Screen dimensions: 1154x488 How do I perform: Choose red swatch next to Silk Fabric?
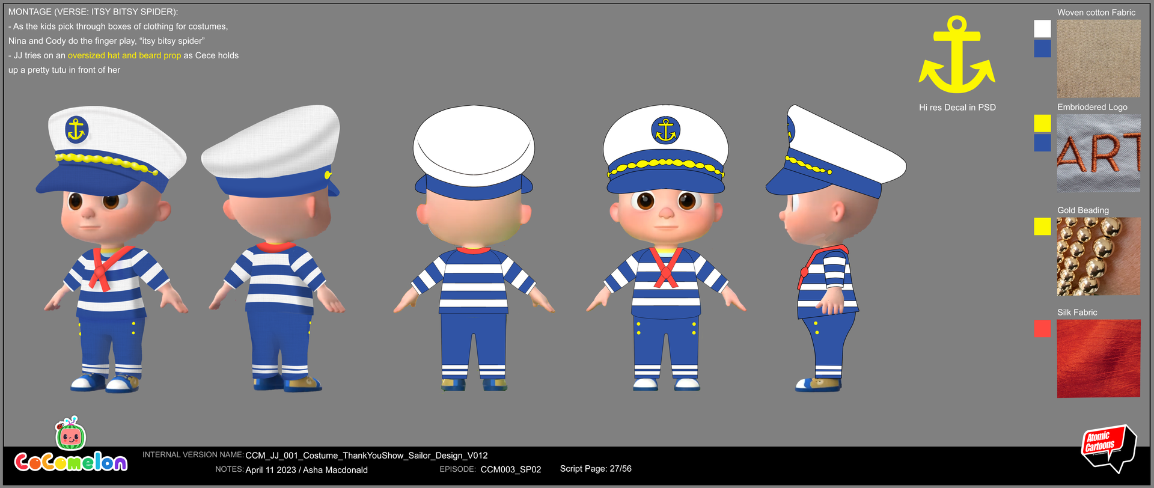[x=1042, y=329]
